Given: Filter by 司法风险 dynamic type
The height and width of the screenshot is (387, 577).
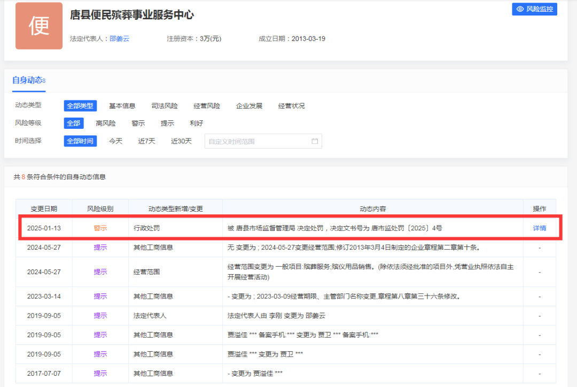Looking at the screenshot, I should pyautogui.click(x=165, y=106).
